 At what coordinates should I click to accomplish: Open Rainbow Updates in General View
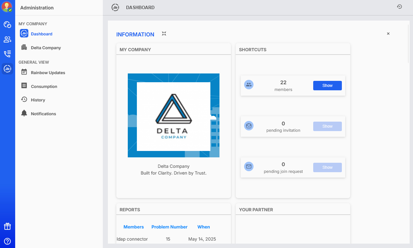pyautogui.click(x=48, y=73)
